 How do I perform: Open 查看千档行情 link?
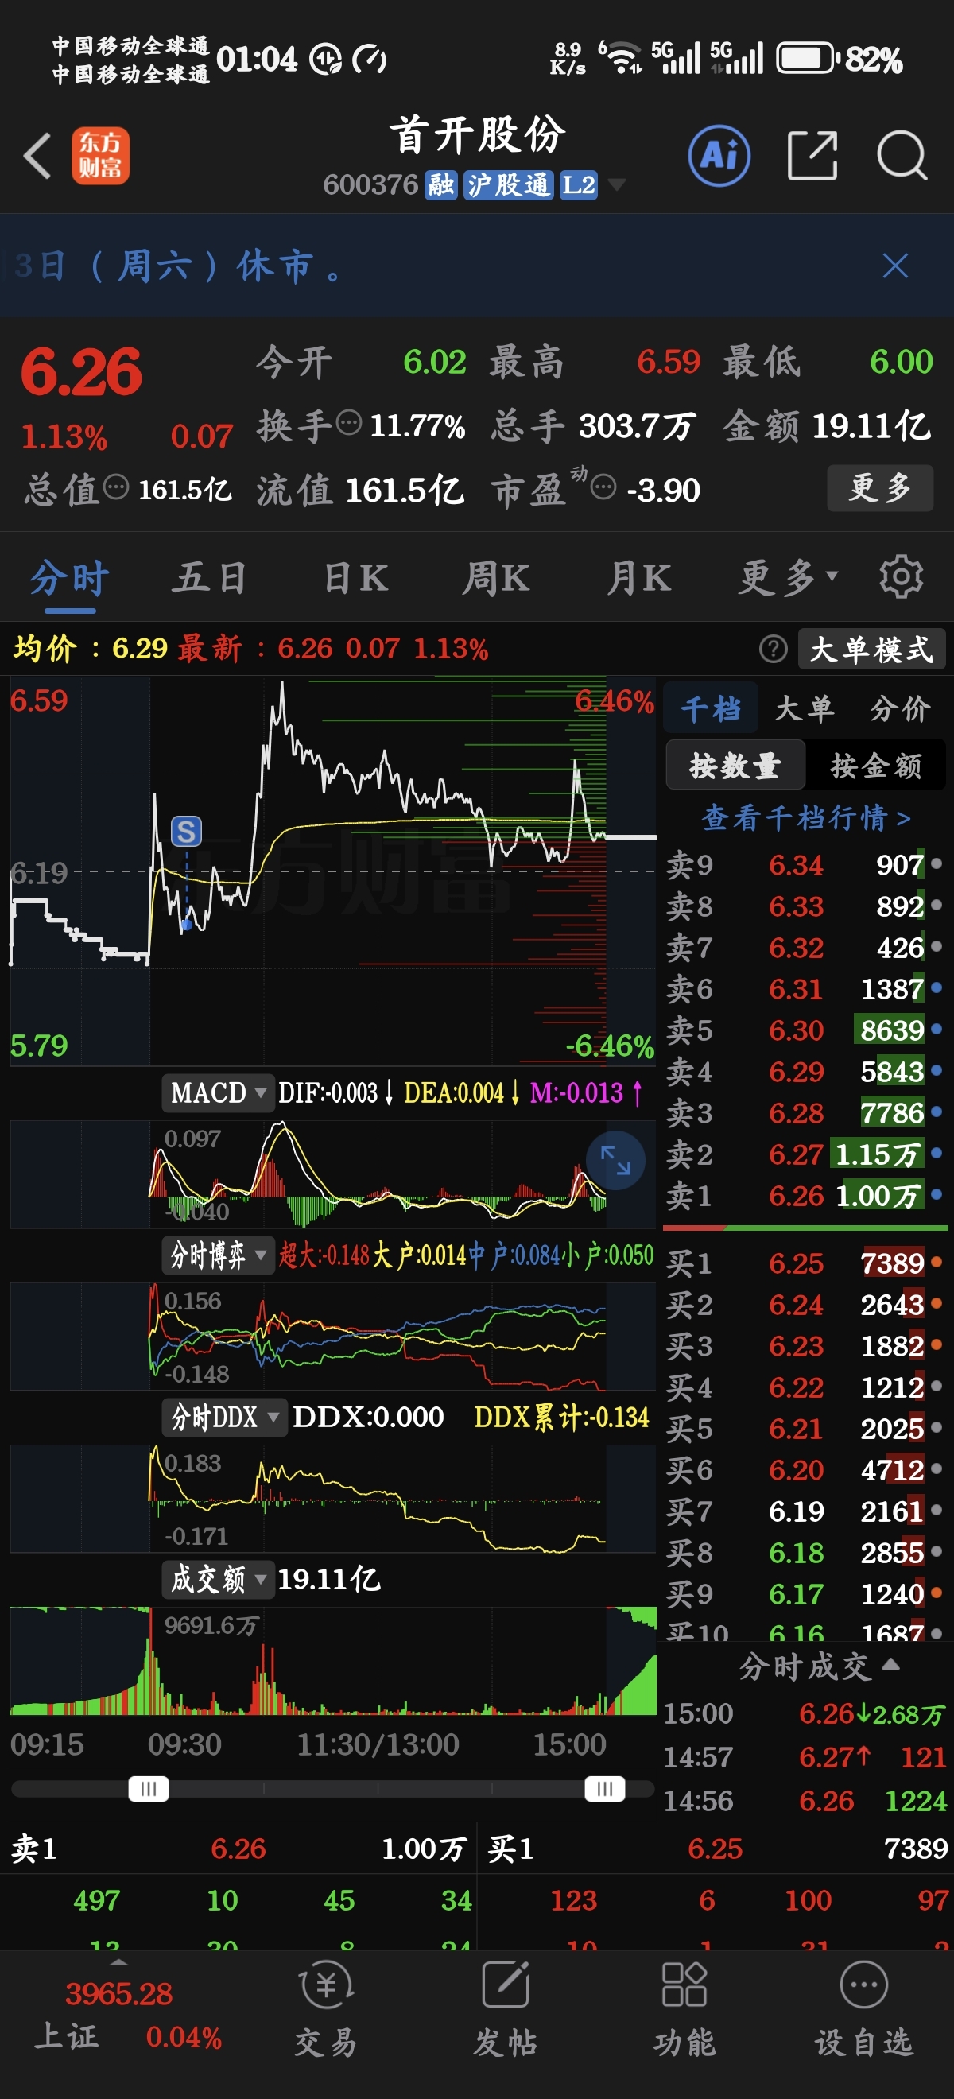(x=807, y=817)
